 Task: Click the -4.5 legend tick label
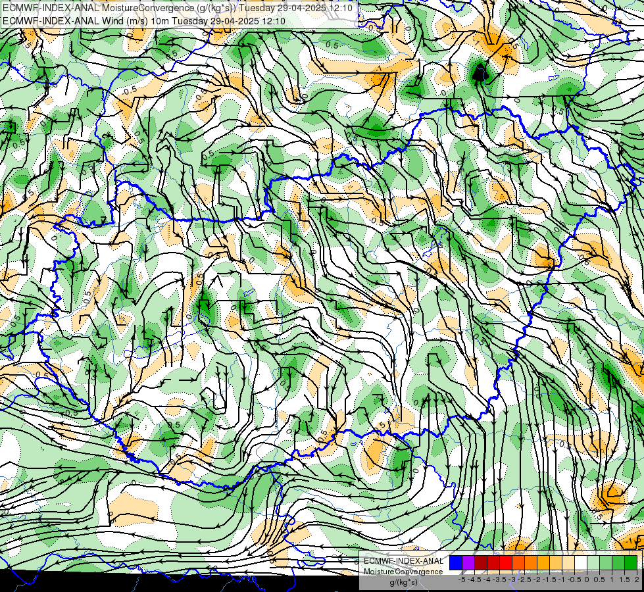[x=475, y=580]
